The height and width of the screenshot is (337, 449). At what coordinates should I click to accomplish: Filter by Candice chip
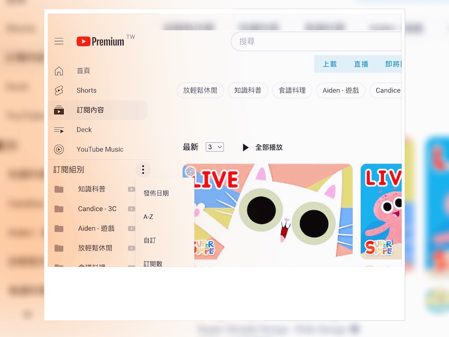coord(386,91)
